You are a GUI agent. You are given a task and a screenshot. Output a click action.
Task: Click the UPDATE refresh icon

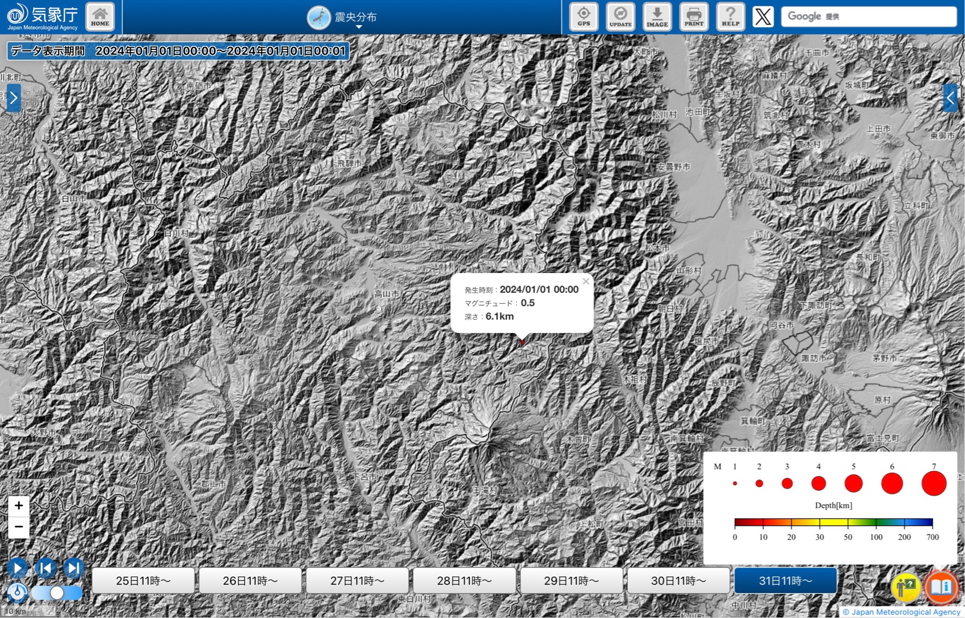tap(620, 17)
